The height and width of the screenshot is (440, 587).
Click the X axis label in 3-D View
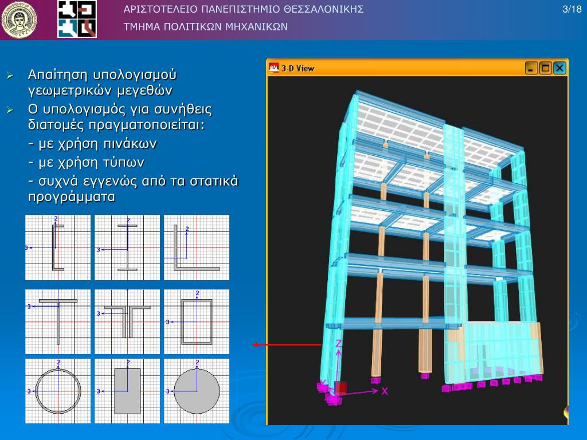pos(385,391)
